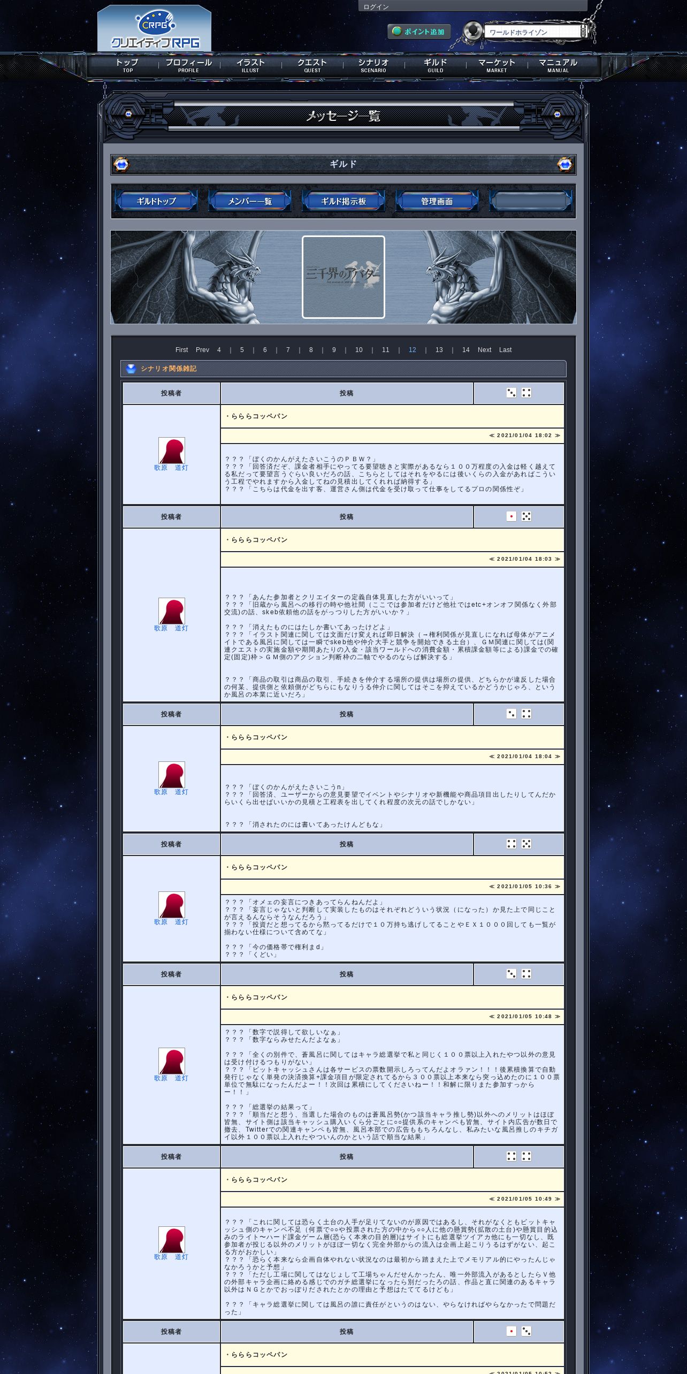
Task: Jump to message page 14
Action: [466, 350]
